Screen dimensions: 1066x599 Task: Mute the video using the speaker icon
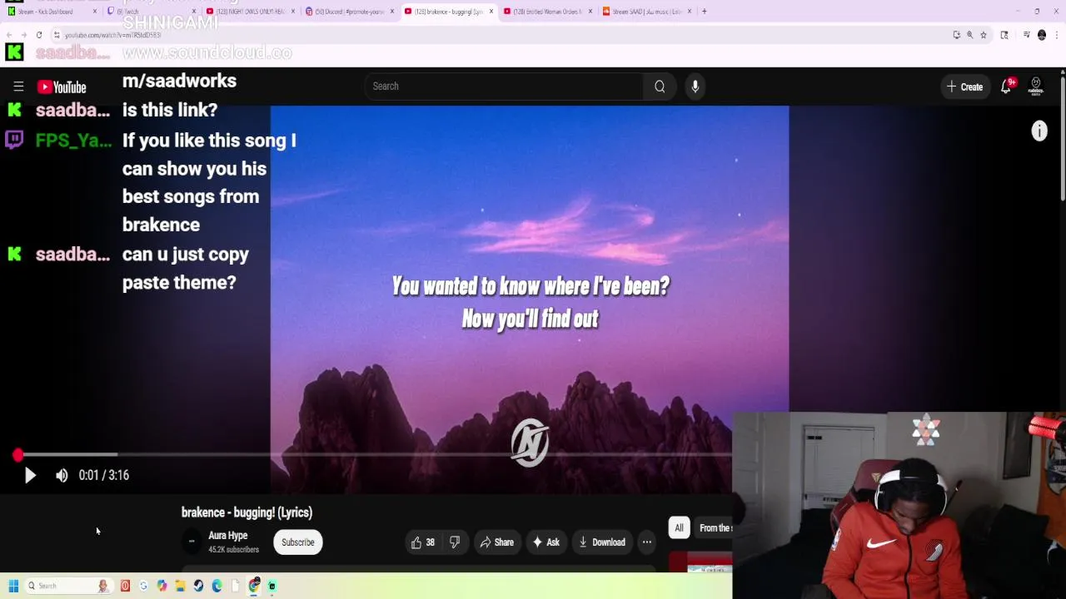(62, 475)
